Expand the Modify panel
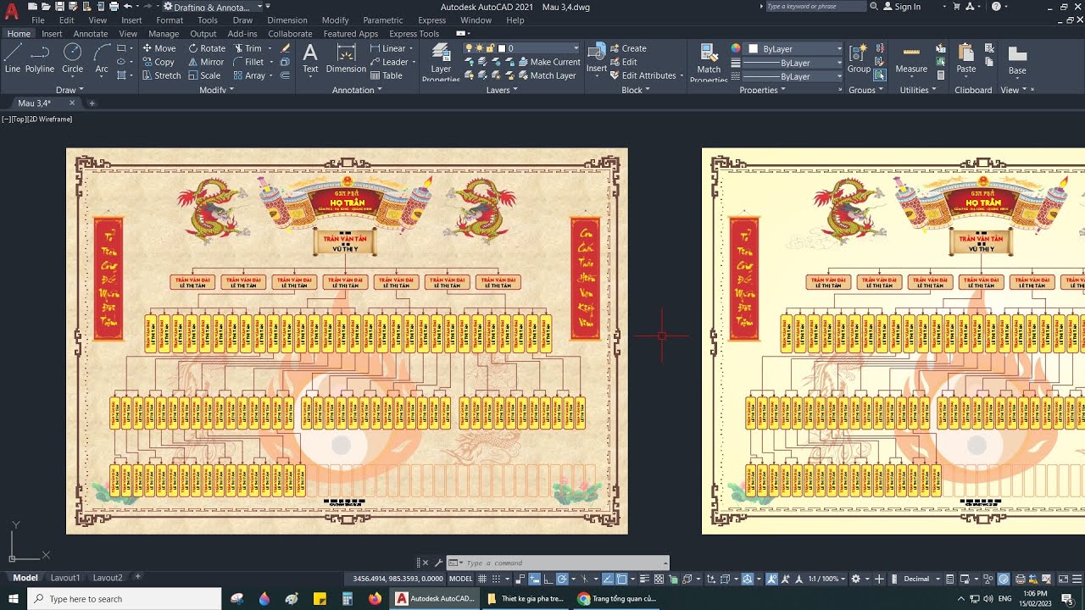This screenshot has width=1085, height=610. pyautogui.click(x=216, y=90)
